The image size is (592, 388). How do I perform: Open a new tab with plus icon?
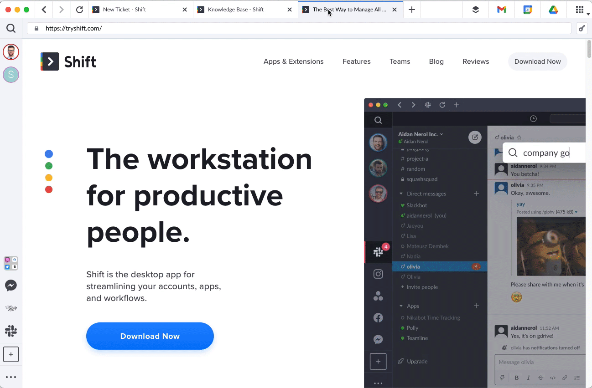[412, 10]
